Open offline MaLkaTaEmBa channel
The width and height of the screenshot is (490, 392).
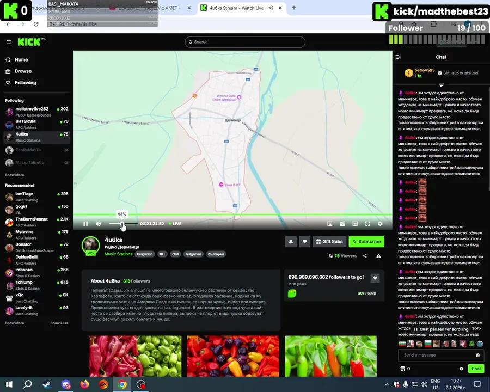pos(37,163)
